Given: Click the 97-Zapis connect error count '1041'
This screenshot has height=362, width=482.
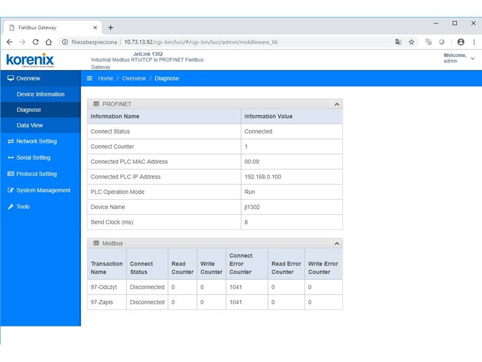Looking at the screenshot, I should click(x=236, y=302).
